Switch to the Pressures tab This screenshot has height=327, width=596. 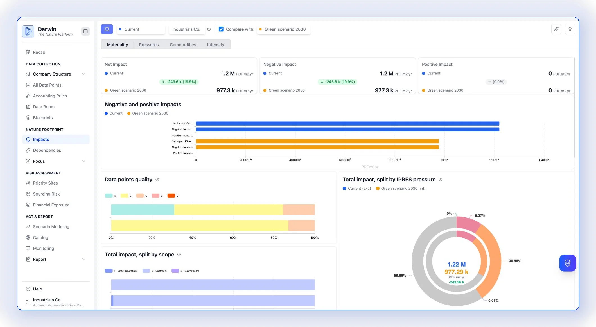[149, 44]
